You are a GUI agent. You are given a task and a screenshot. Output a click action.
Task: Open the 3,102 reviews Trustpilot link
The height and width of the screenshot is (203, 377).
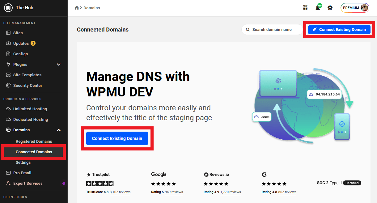click(x=120, y=192)
